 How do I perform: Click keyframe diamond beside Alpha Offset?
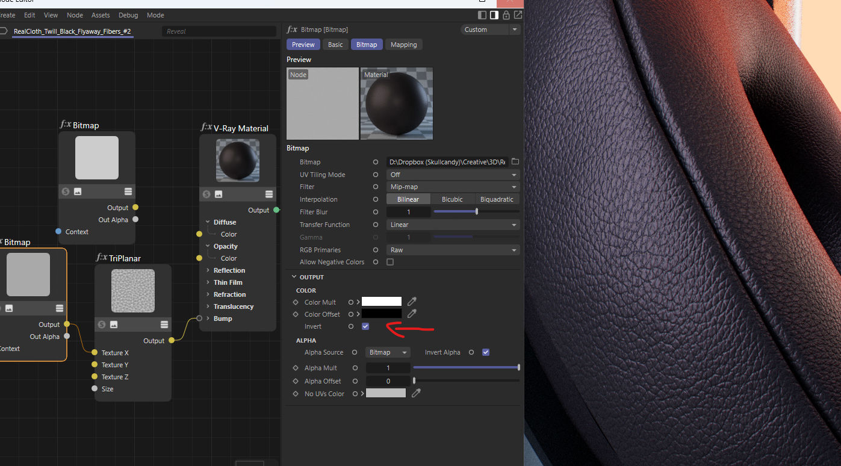(296, 381)
